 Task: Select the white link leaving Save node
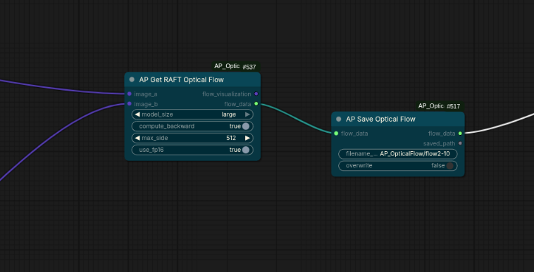point(501,125)
